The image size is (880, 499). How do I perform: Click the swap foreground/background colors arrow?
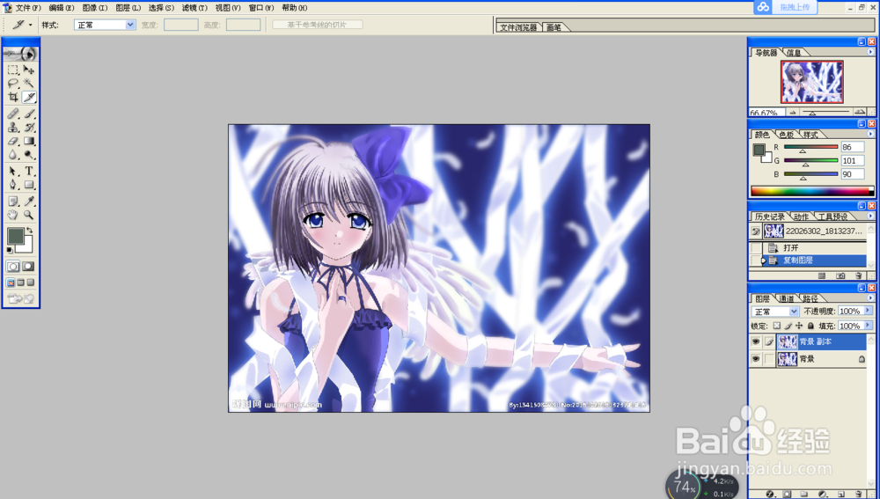coord(30,230)
